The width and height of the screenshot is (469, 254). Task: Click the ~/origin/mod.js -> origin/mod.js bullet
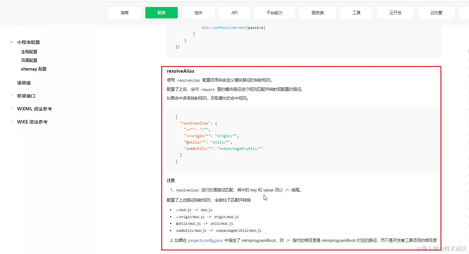pyautogui.click(x=207, y=217)
